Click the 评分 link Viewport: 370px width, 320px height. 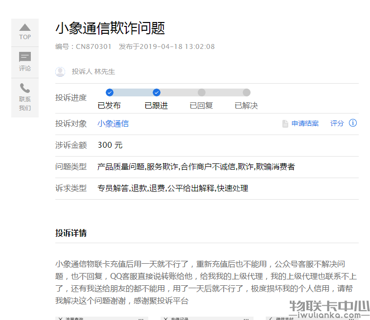(337, 123)
